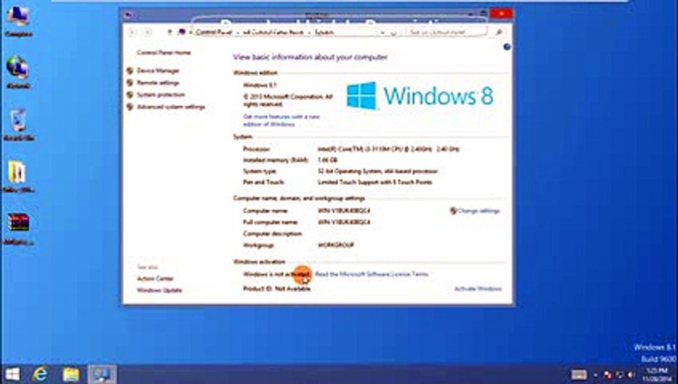Screen dimensions: 678x384
Task: Select the System window taskbar button
Action: pyautogui.click(x=101, y=374)
